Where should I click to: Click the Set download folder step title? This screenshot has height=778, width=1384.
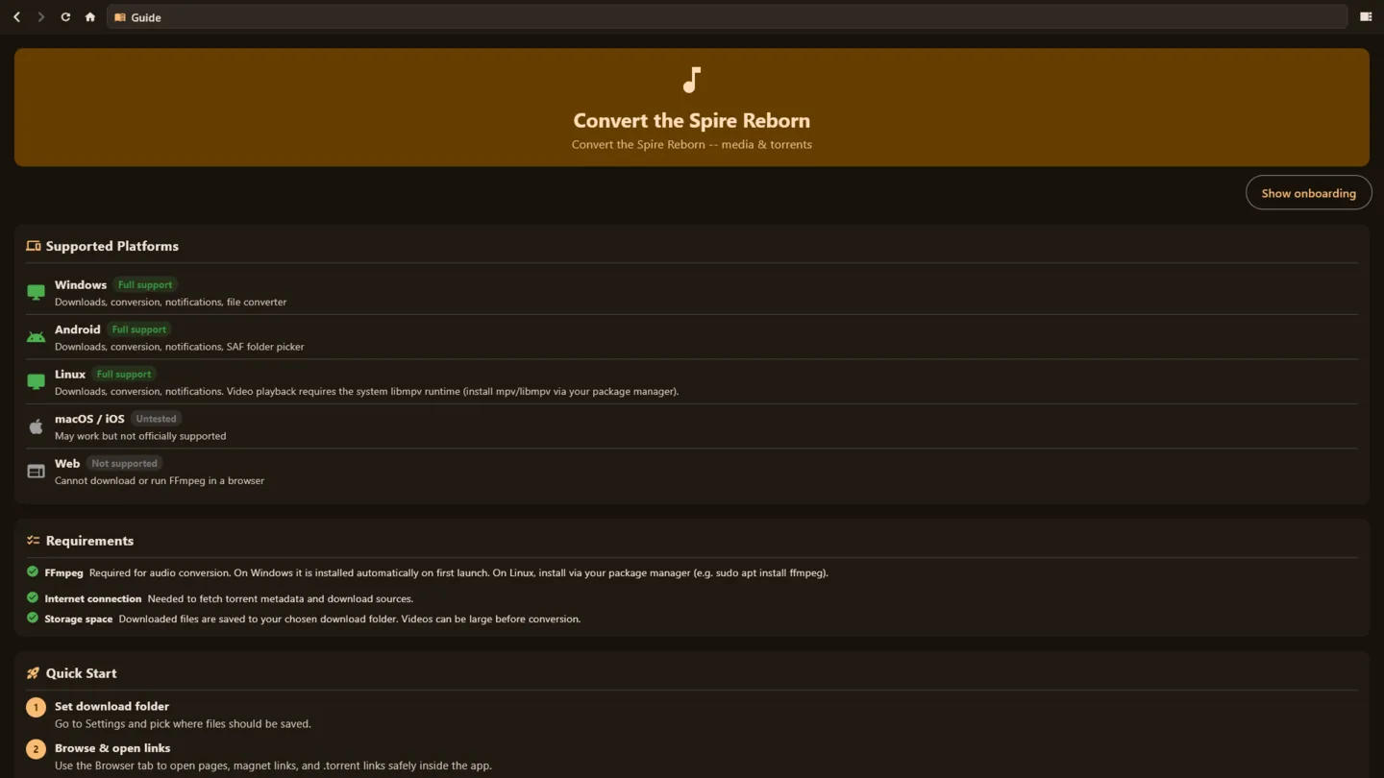pos(111,706)
